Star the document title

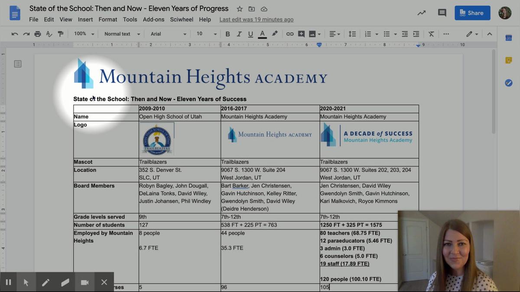[240, 9]
